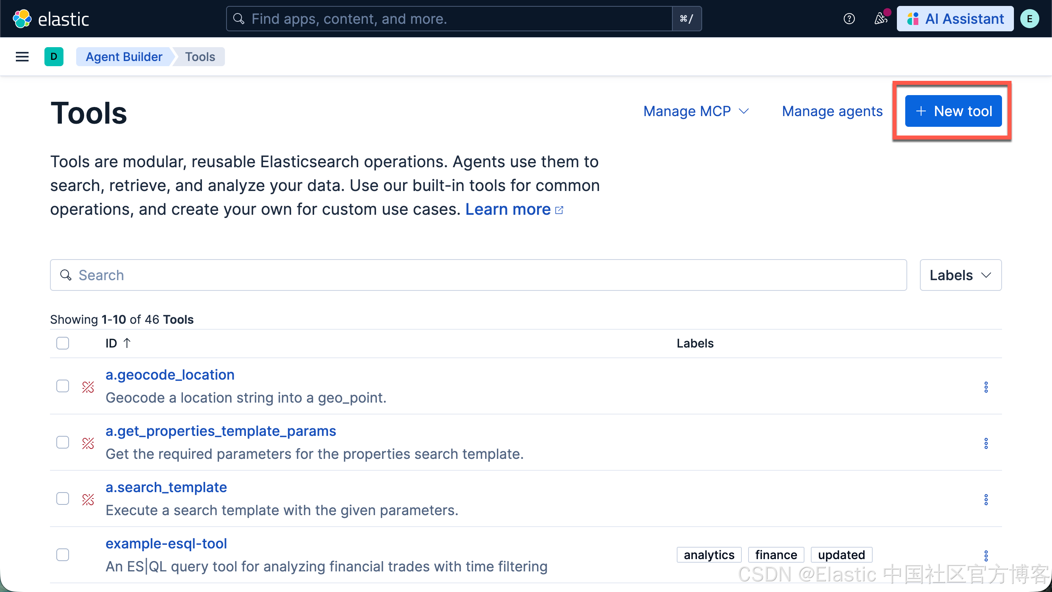
Task: Open the help menu icon
Action: (849, 19)
